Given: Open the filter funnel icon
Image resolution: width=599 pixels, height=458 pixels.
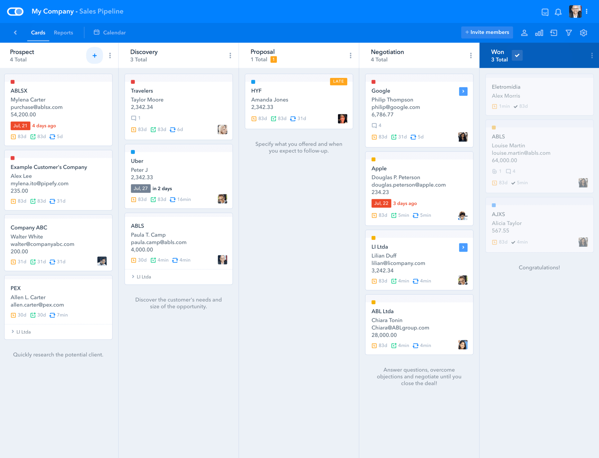Looking at the screenshot, I should coord(569,33).
